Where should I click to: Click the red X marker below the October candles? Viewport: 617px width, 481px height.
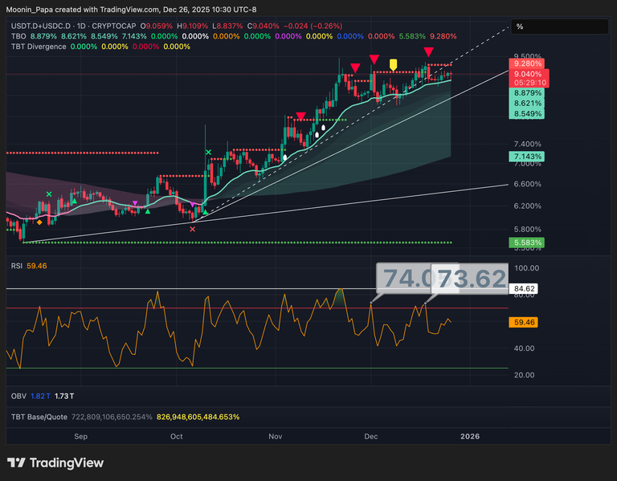[x=192, y=229]
